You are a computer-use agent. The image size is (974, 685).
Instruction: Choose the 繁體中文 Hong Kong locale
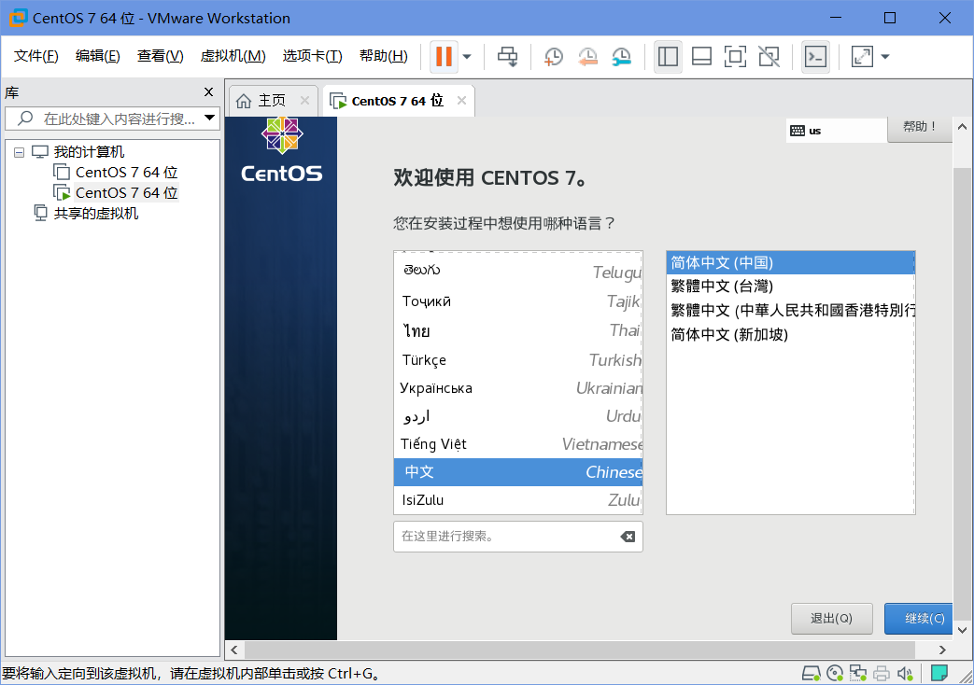click(x=790, y=311)
